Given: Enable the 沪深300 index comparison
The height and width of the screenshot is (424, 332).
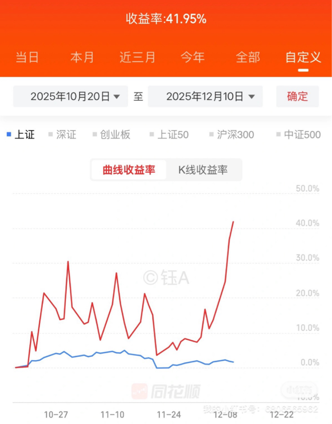Looking at the screenshot, I should 232,135.
